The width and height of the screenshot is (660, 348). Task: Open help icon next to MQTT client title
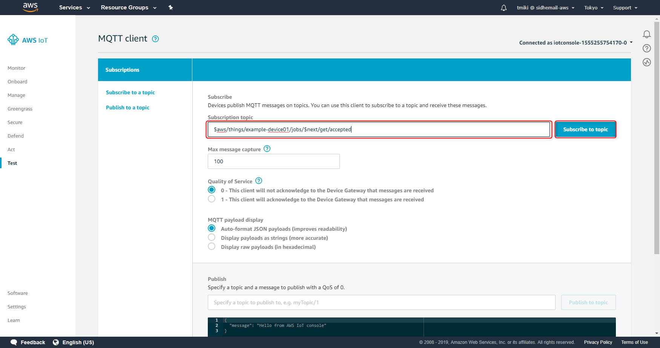(155, 39)
